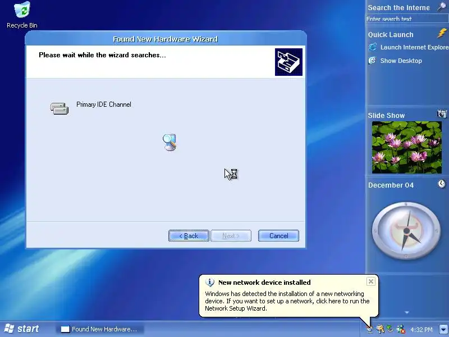Click the Back button in the wizard
Image resolution: width=449 pixels, height=337 pixels.
point(189,235)
